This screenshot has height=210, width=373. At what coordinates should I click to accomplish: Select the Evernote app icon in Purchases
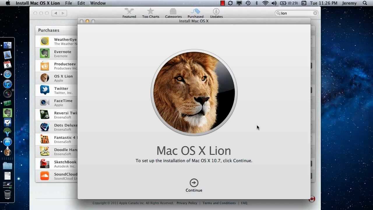(45, 54)
